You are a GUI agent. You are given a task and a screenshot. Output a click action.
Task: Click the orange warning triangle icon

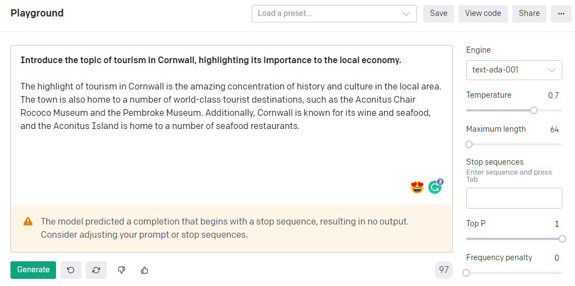click(x=28, y=222)
